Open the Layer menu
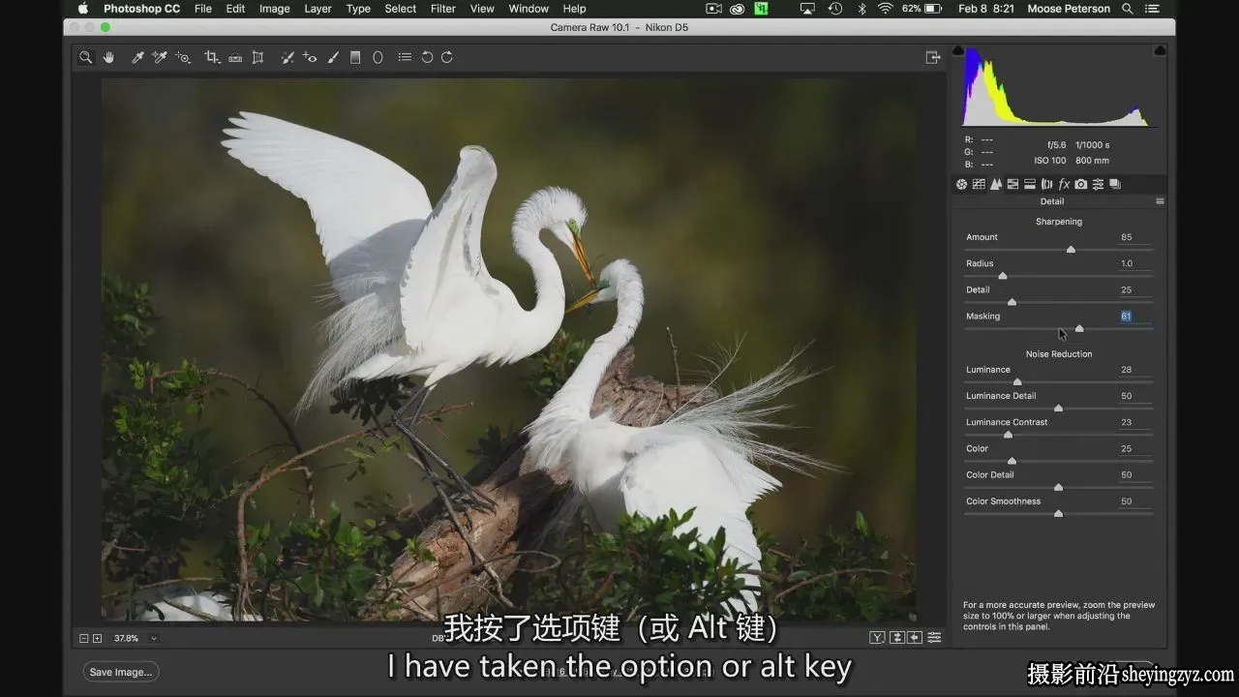The image size is (1239, 697). click(317, 9)
